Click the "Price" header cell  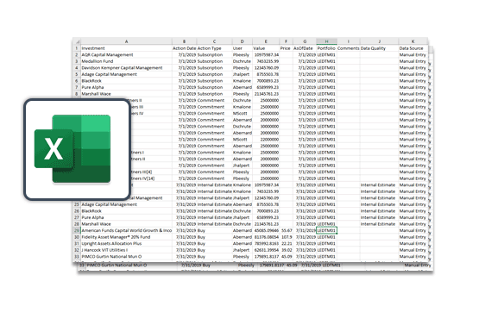(285, 48)
